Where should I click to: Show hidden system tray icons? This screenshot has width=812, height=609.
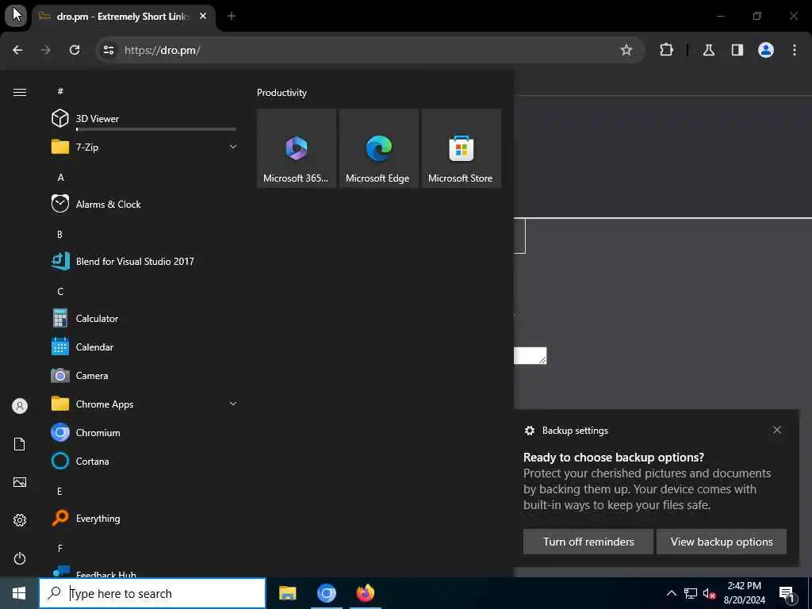tap(671, 593)
